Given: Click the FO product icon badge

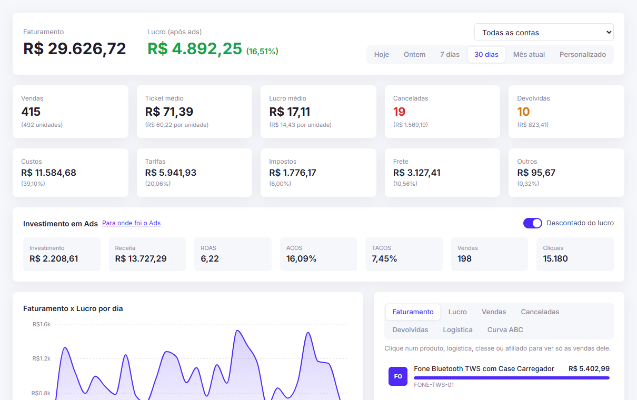Looking at the screenshot, I should pyautogui.click(x=398, y=376).
